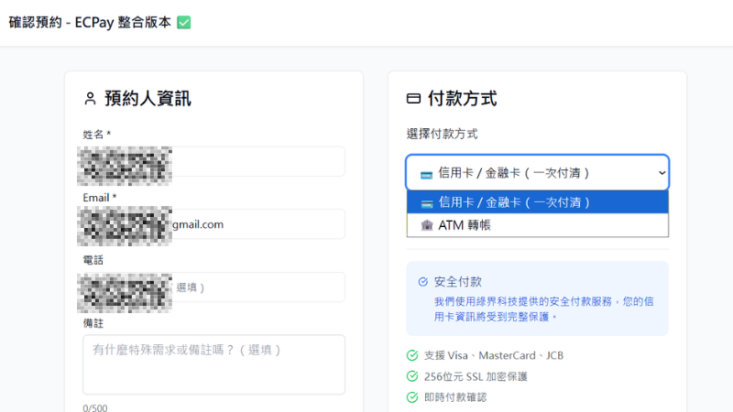Screen dimensions: 733x412
Task: Open the 選擇付款方式 dropdown arrow
Action: coord(662,173)
